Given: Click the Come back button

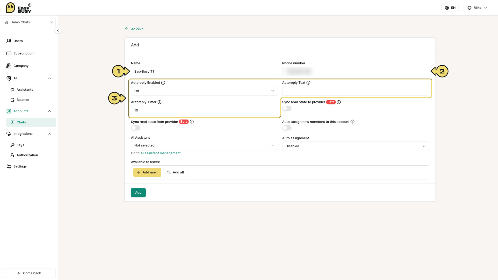Looking at the screenshot, I should point(29,273).
